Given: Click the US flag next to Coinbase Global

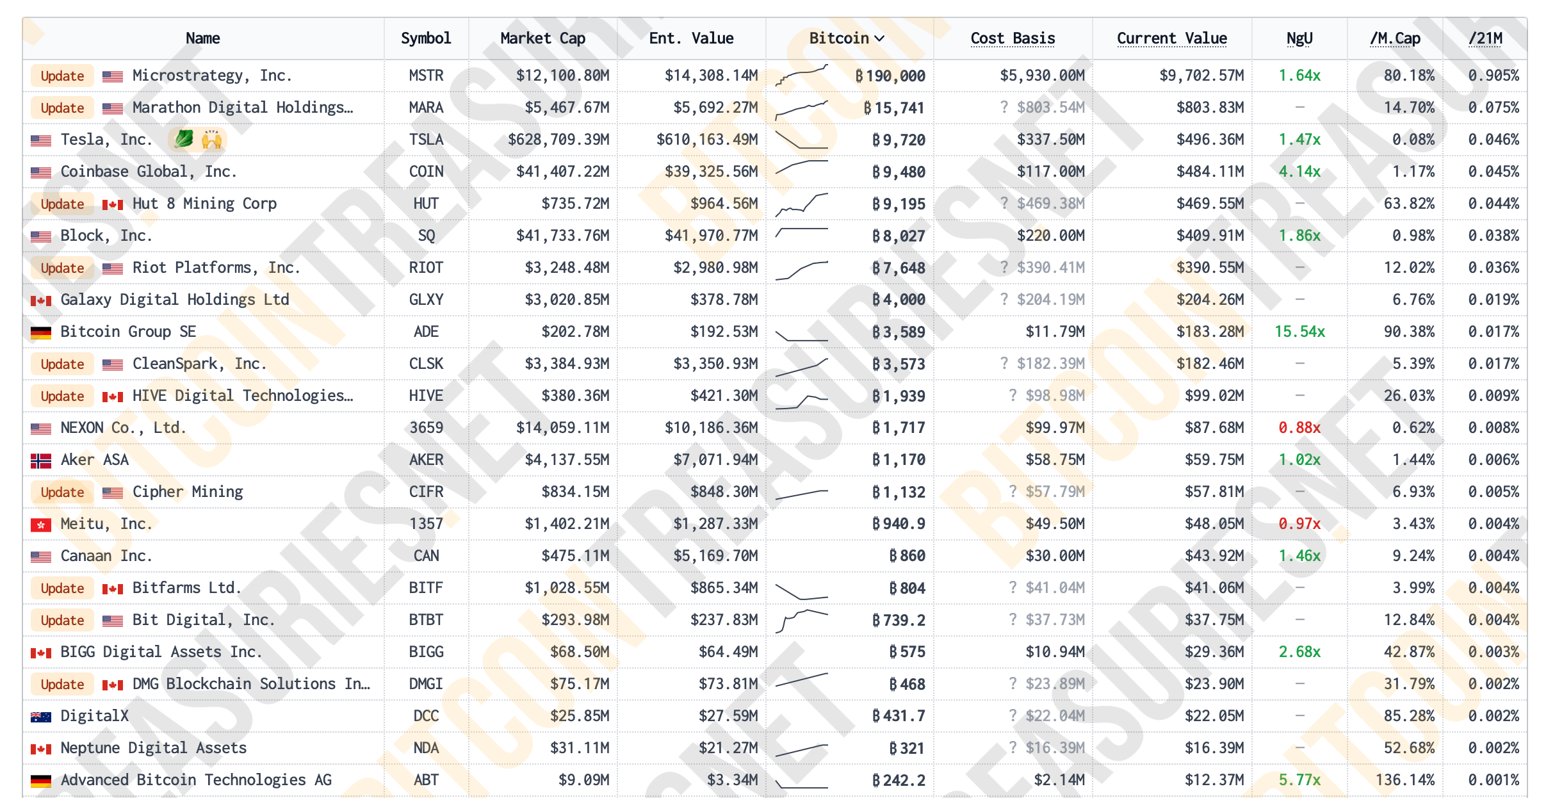Looking at the screenshot, I should pos(41,172).
